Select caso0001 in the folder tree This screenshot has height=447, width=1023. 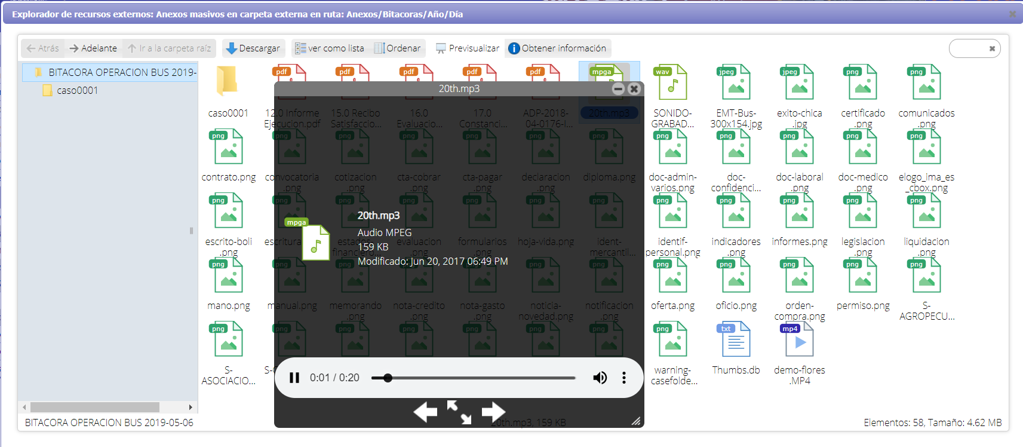(70, 90)
